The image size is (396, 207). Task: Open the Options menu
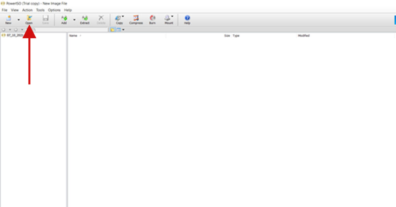54,10
